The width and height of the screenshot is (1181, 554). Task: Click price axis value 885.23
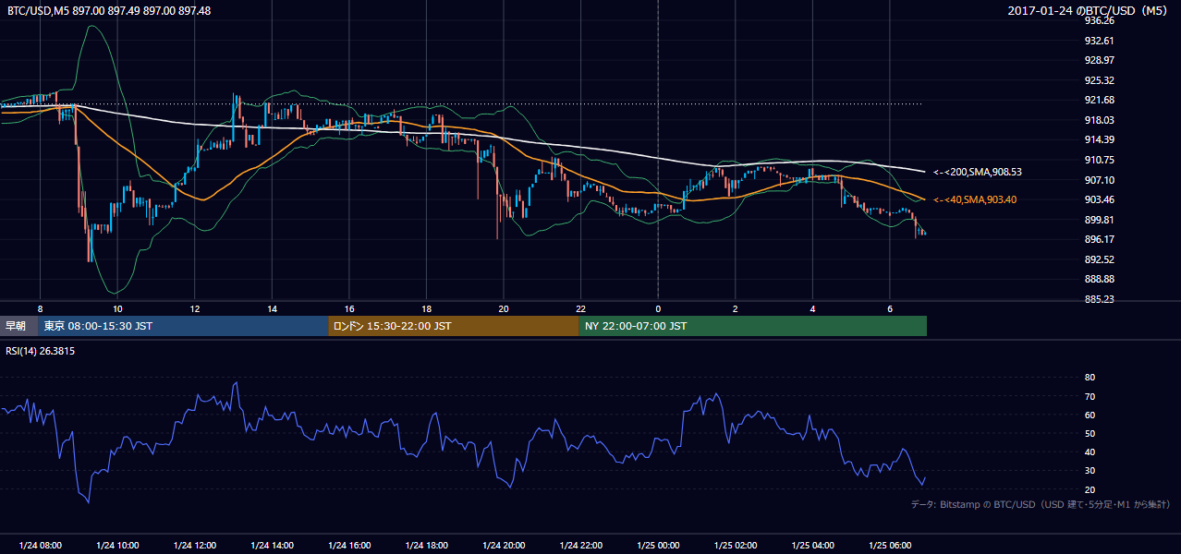pos(1099,299)
